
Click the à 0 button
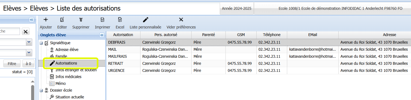(x=28, y=64)
